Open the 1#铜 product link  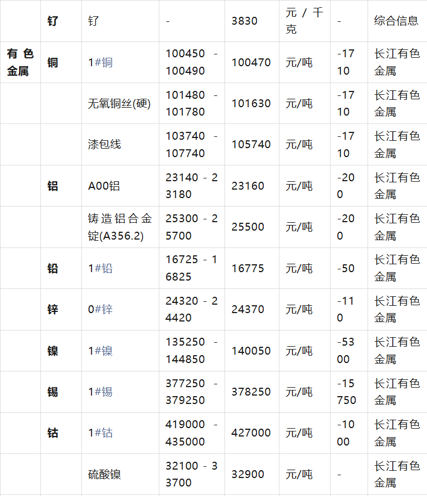[x=100, y=62]
